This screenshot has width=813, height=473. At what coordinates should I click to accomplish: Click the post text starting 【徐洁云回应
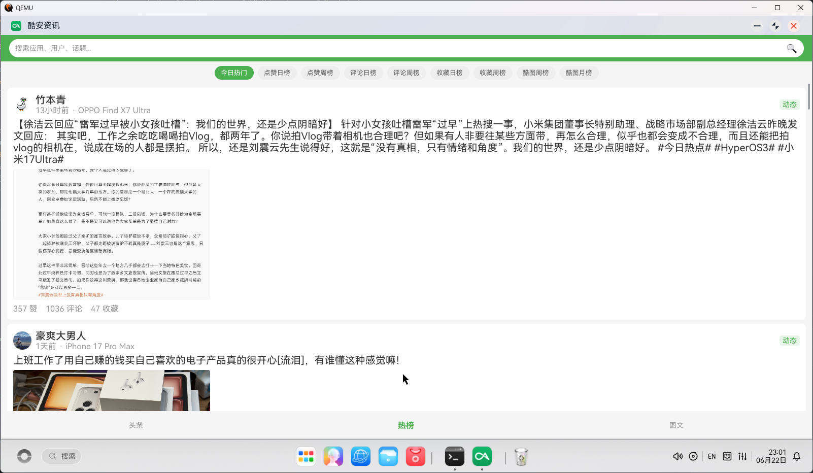[406, 142]
